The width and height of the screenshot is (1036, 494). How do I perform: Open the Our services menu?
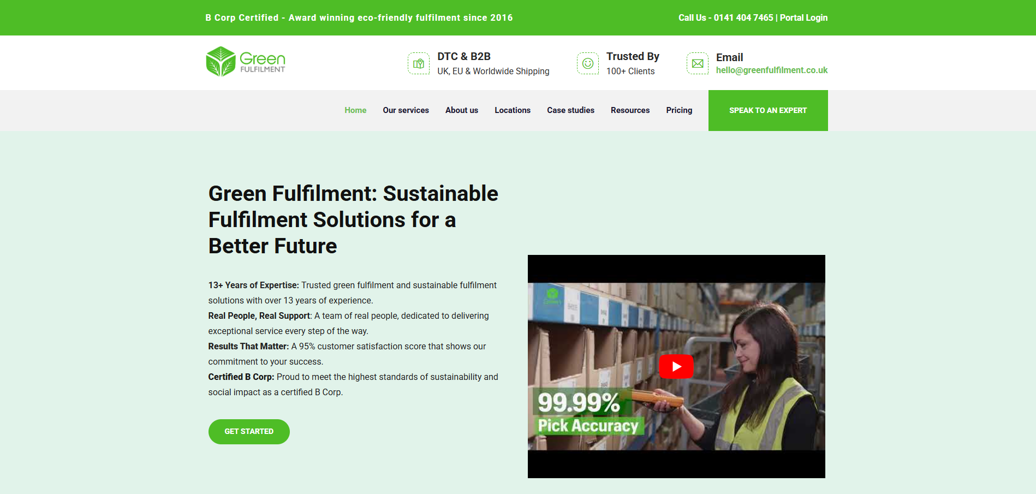[x=406, y=110]
